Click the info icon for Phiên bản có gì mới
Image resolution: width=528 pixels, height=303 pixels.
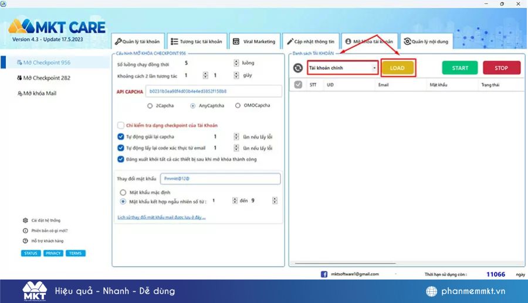[x=25, y=231]
